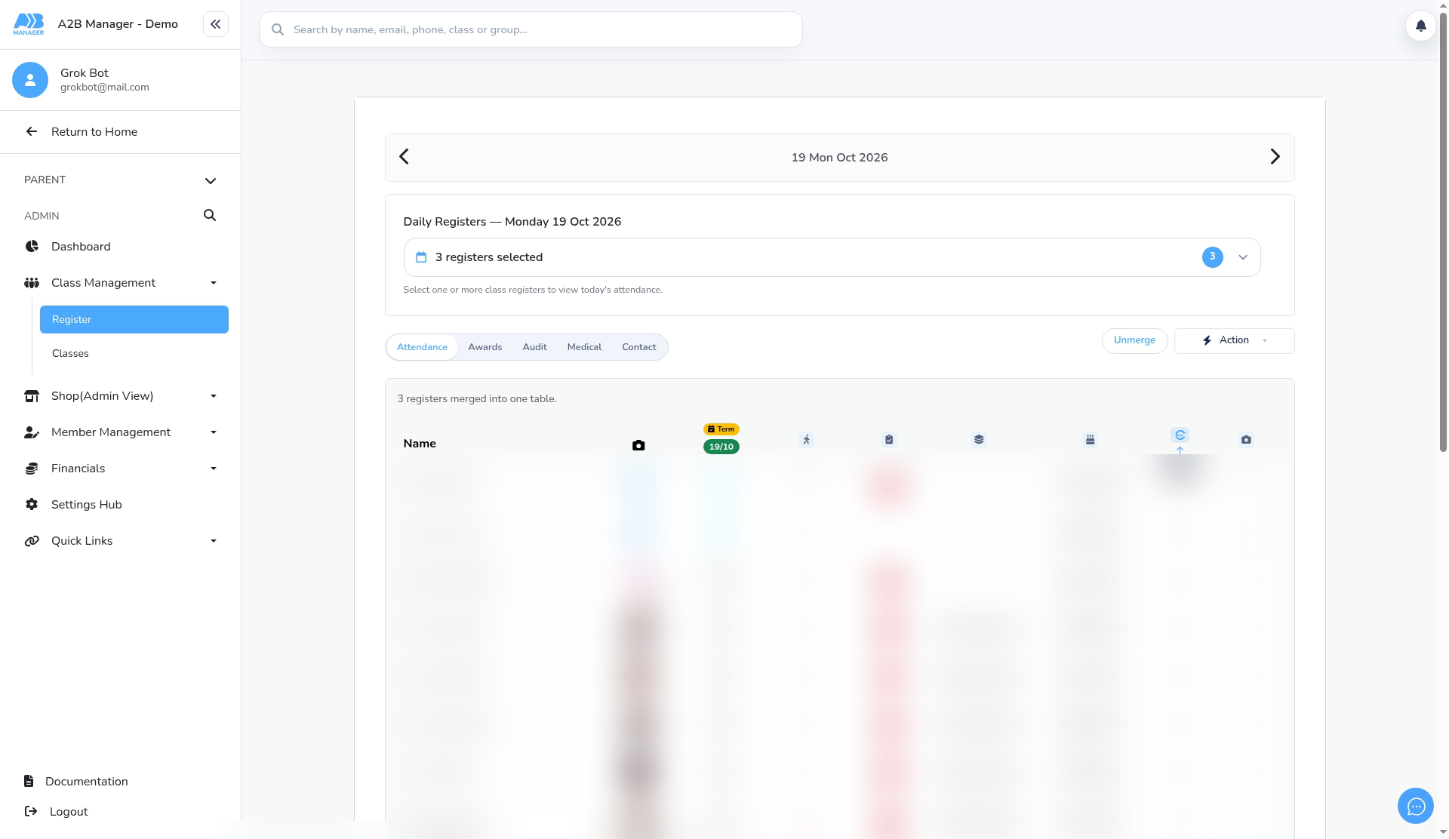Viewport: 1449px width, 839px height.
Task: Click the walking person column icon
Action: [x=806, y=440]
